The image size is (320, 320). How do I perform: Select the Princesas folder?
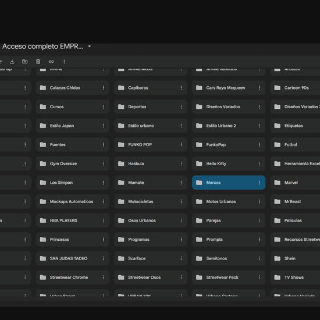(x=73, y=240)
